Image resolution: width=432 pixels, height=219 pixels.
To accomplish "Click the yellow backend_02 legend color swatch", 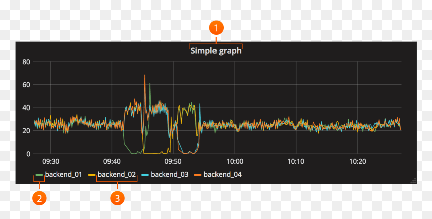I will pyautogui.click(x=92, y=175).
